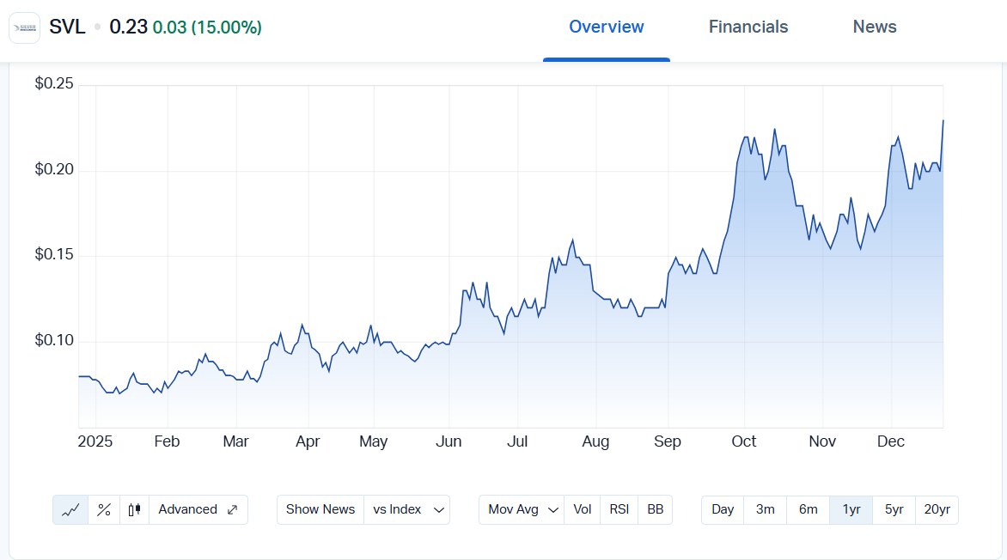This screenshot has height=560, width=1007.
Task: Enable BB Bollinger Bands overlay
Action: click(x=655, y=509)
